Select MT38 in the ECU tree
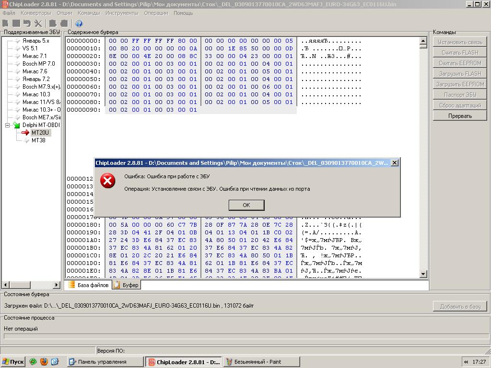This screenshot has width=491, height=368. pos(38,140)
